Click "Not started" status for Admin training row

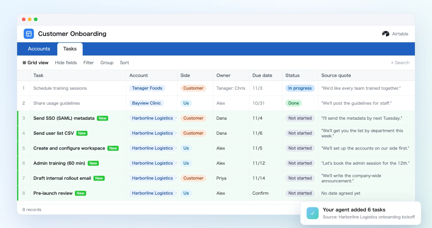point(300,163)
